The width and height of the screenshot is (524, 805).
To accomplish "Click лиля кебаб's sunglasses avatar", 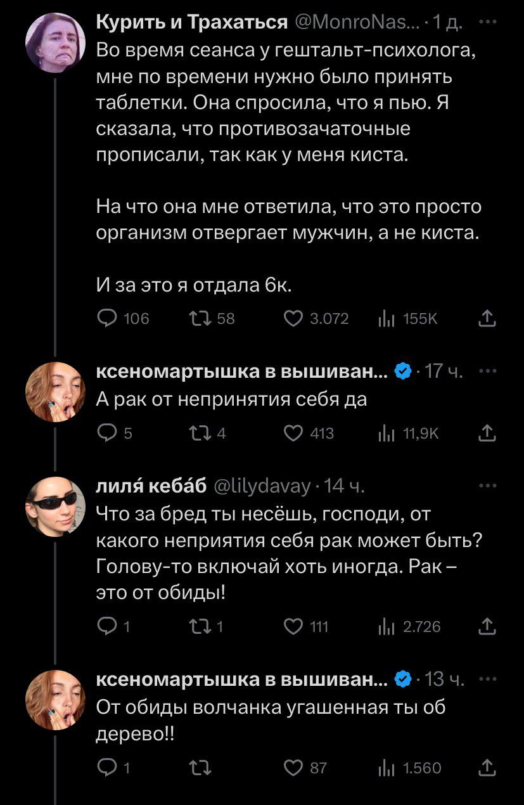I will pyautogui.click(x=55, y=506).
